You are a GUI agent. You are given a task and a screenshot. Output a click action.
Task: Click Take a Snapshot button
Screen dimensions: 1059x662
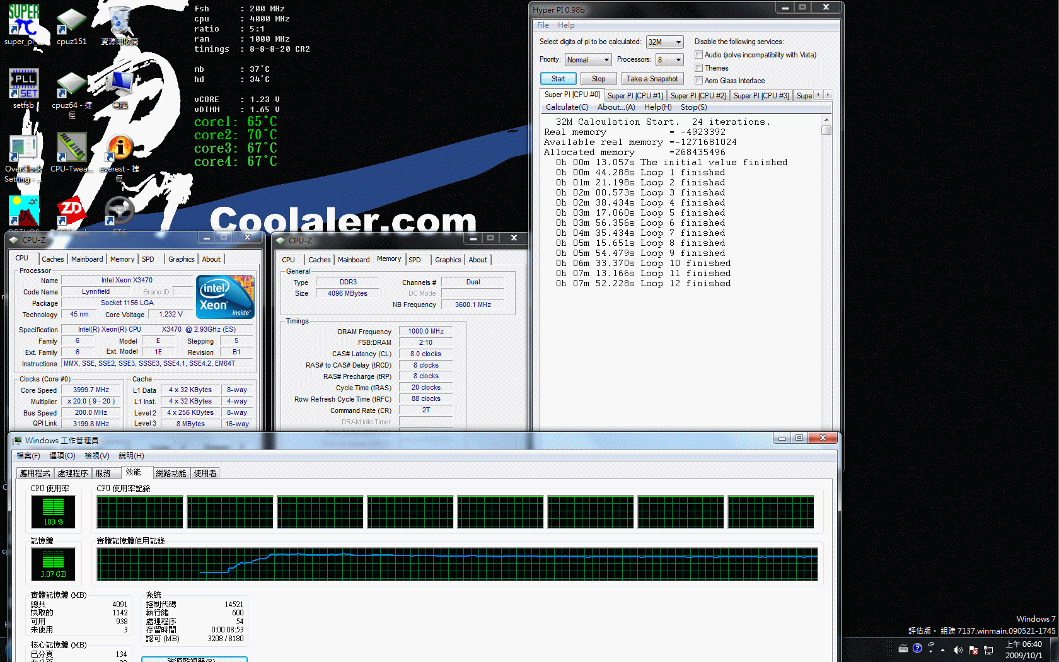click(652, 79)
